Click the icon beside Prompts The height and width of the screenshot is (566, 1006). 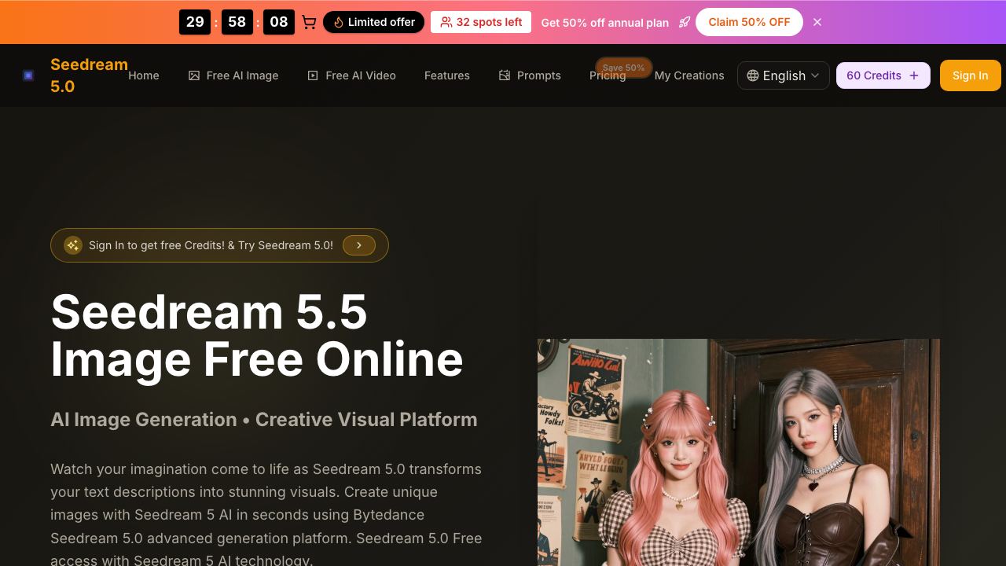[505, 75]
